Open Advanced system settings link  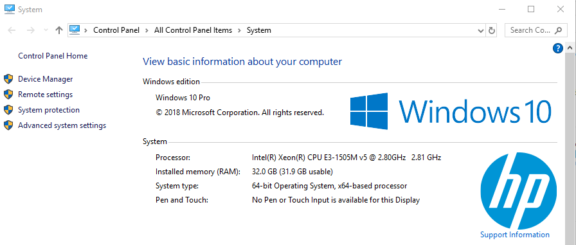[62, 125]
